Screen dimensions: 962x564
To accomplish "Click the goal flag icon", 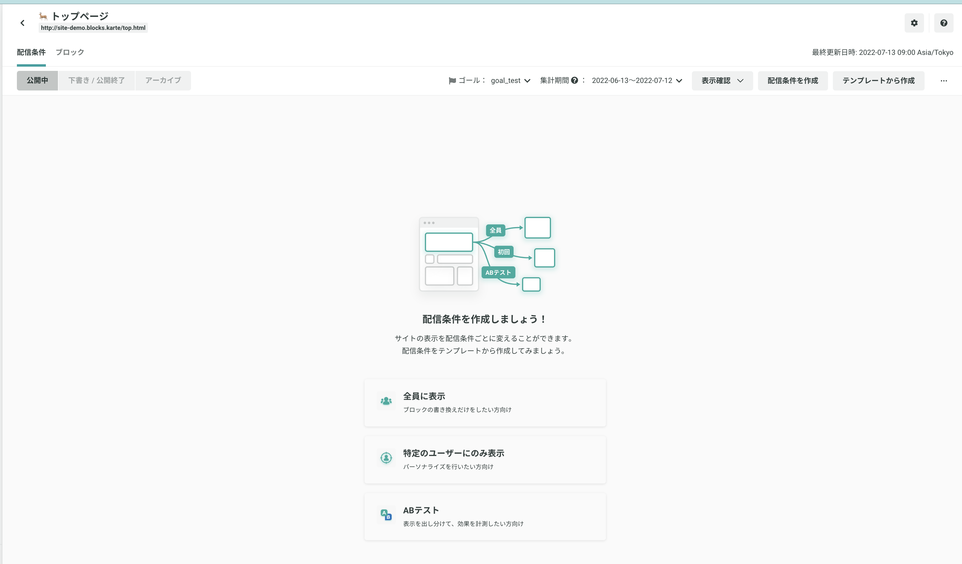I will [452, 81].
